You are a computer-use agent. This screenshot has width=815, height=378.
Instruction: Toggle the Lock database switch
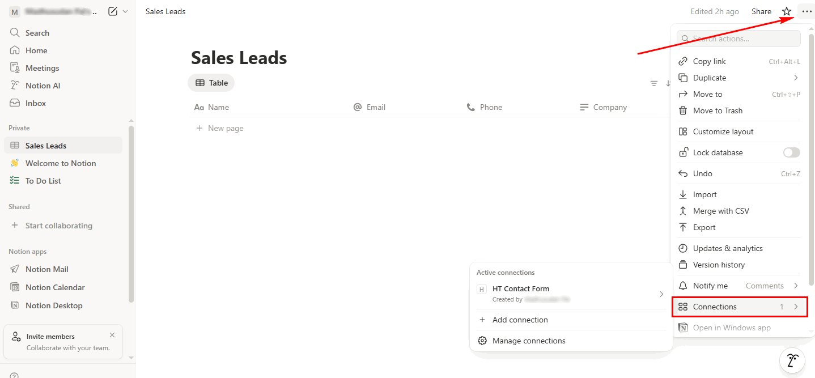point(791,152)
